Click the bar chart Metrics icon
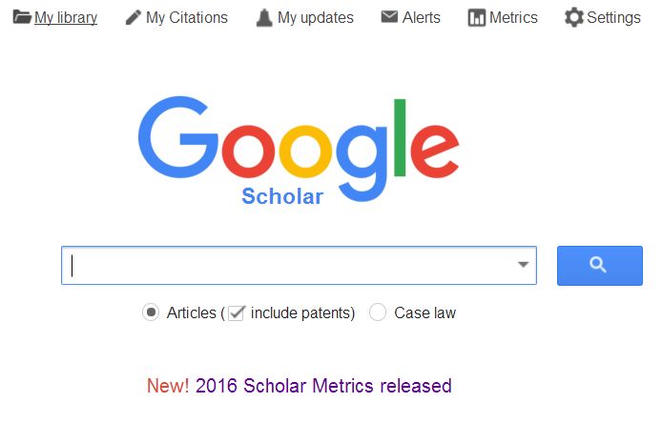 476,17
